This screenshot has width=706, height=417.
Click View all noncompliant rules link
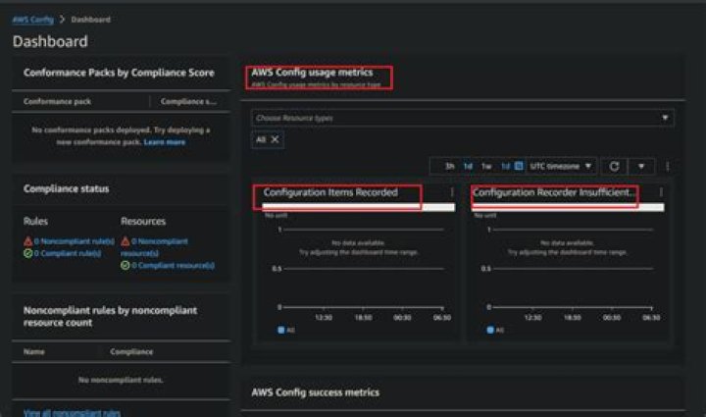(72, 412)
